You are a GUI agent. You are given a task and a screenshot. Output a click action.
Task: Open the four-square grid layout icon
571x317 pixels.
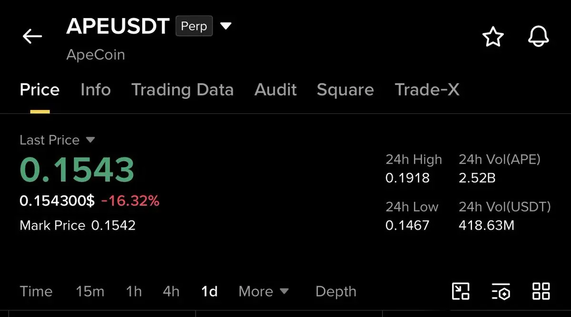tap(541, 291)
